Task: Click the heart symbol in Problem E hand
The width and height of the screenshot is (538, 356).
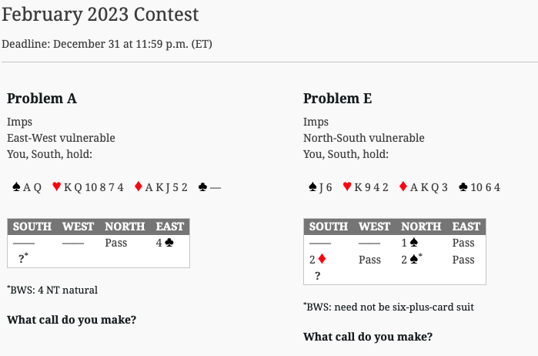Action: (347, 187)
